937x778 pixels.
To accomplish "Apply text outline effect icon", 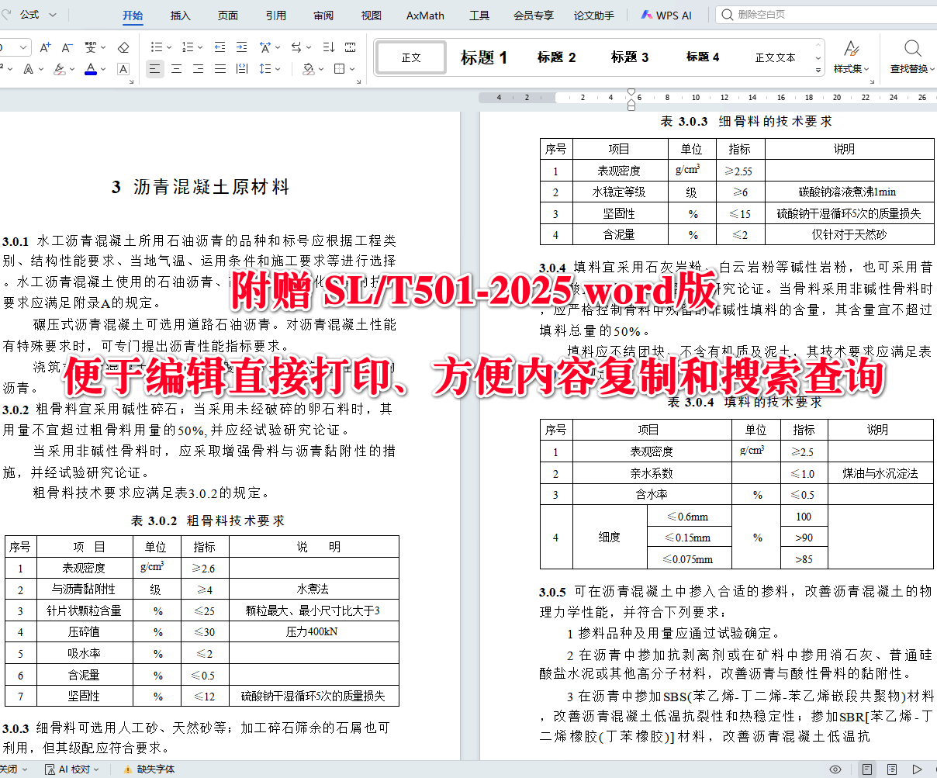I will (29, 69).
